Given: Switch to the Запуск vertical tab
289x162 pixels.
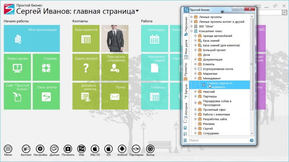Looking at the screenshot, I should (186, 91).
